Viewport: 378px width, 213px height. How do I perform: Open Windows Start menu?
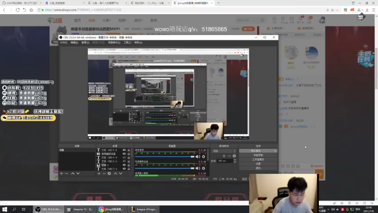pyautogui.click(x=5, y=209)
